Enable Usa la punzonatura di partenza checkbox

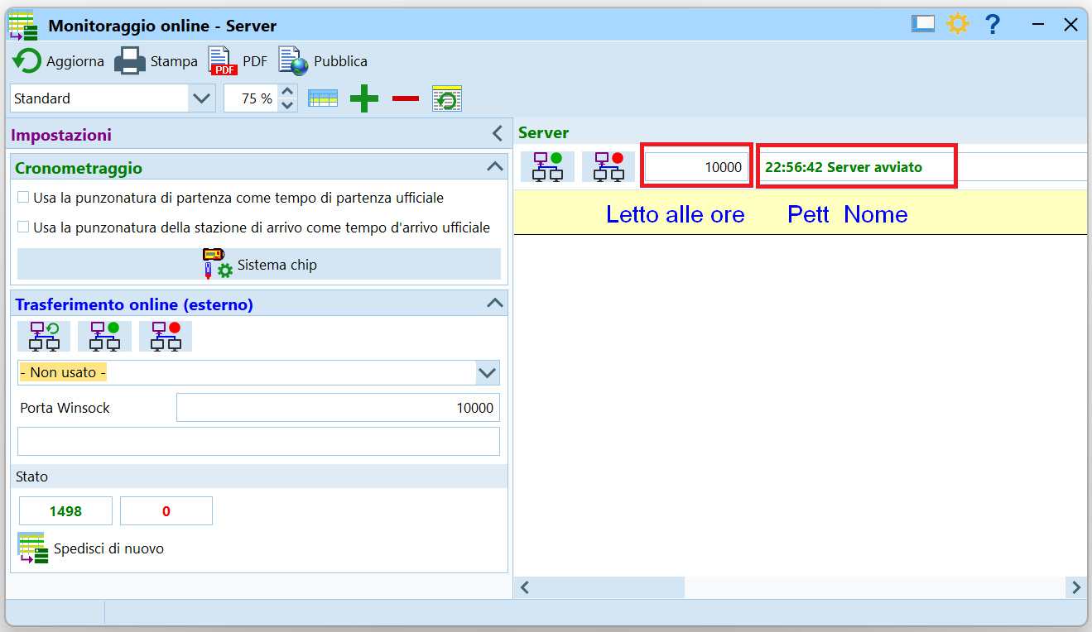tap(24, 198)
